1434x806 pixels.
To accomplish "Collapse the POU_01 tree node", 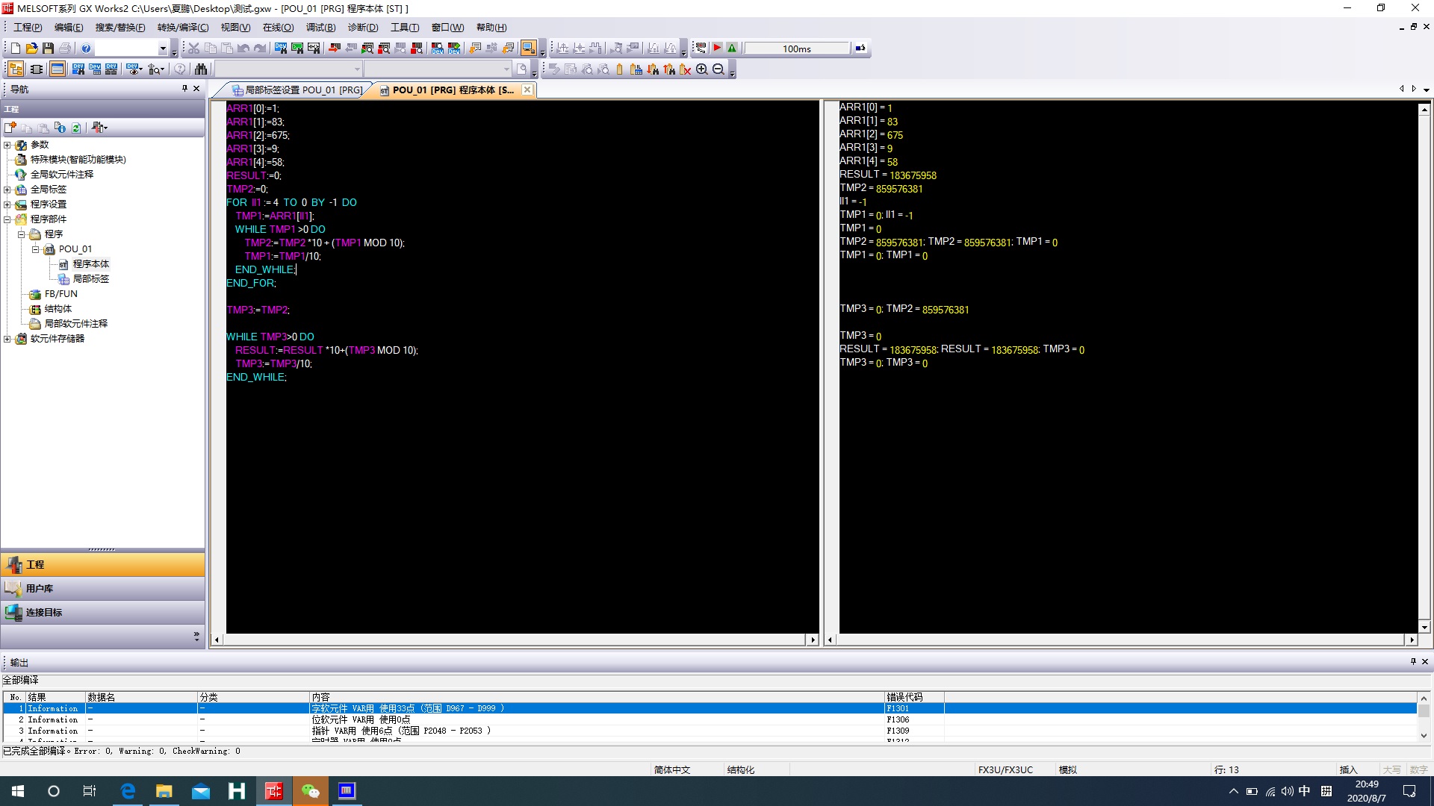I will pyautogui.click(x=36, y=249).
